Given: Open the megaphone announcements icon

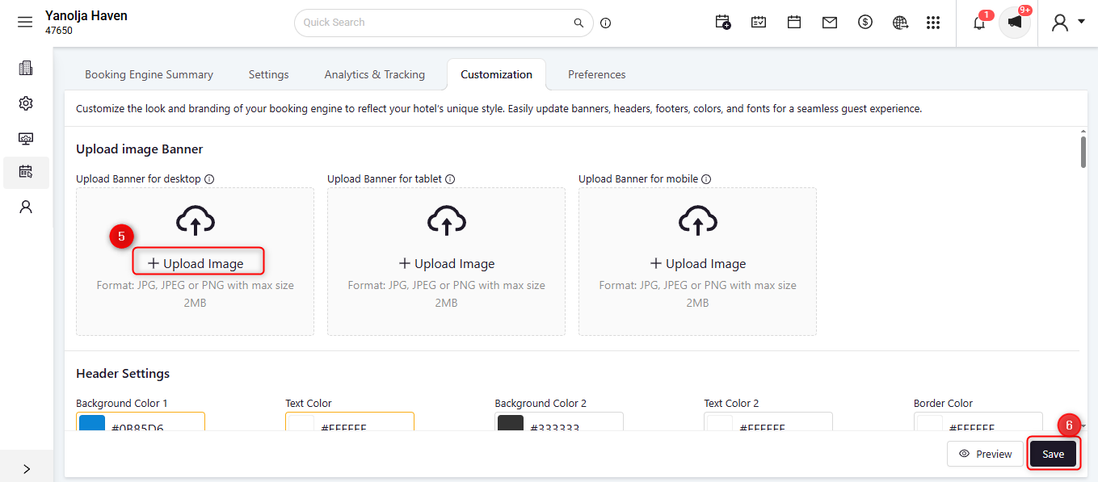Looking at the screenshot, I should point(1015,22).
